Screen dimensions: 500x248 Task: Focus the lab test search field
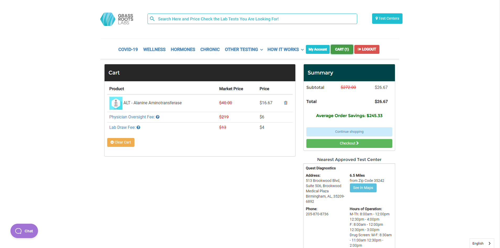click(x=252, y=19)
